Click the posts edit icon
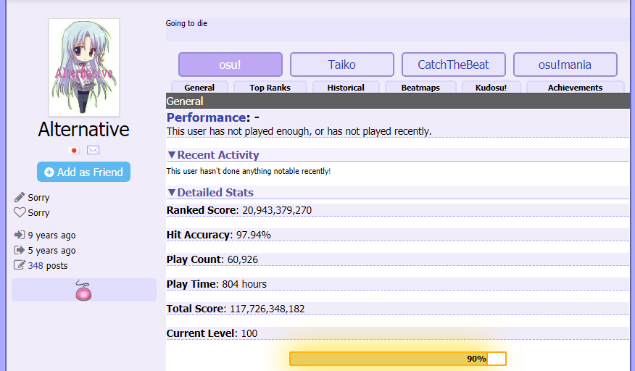Screen dimensions: 635x371 20,265
